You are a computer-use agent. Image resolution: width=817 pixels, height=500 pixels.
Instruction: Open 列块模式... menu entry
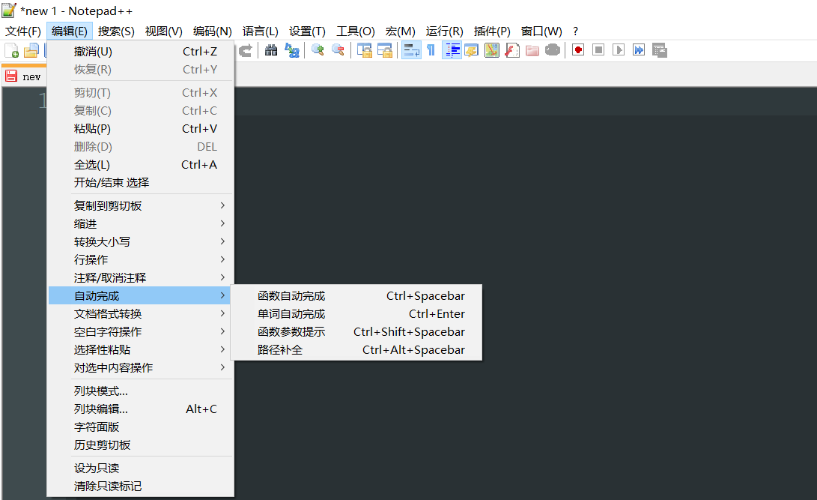pos(140,391)
